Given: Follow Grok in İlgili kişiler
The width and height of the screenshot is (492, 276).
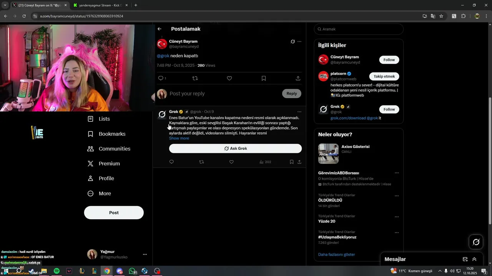Looking at the screenshot, I should pos(389,109).
